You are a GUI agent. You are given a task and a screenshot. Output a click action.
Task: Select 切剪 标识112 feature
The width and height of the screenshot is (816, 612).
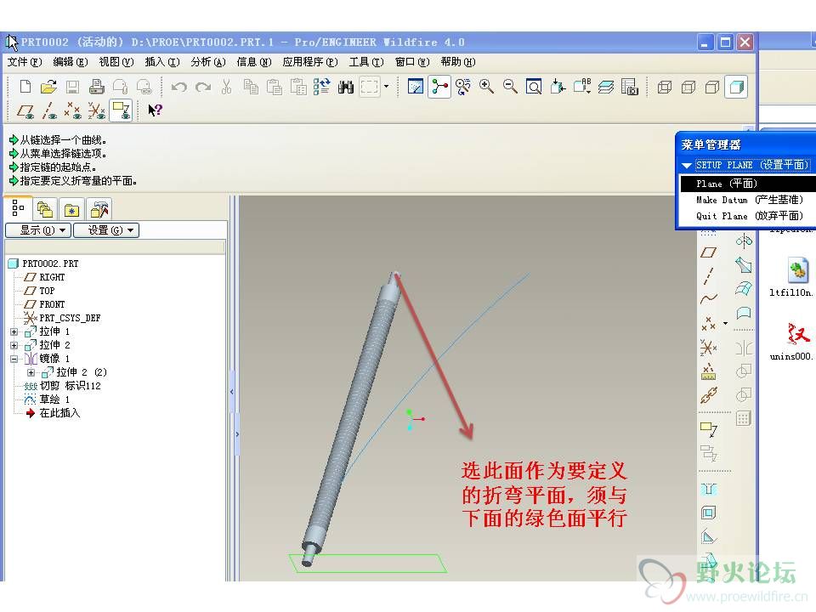coord(62,386)
